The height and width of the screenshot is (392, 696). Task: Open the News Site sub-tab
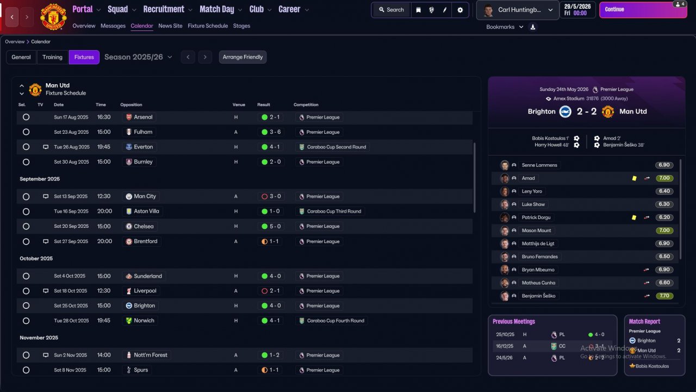(x=170, y=26)
